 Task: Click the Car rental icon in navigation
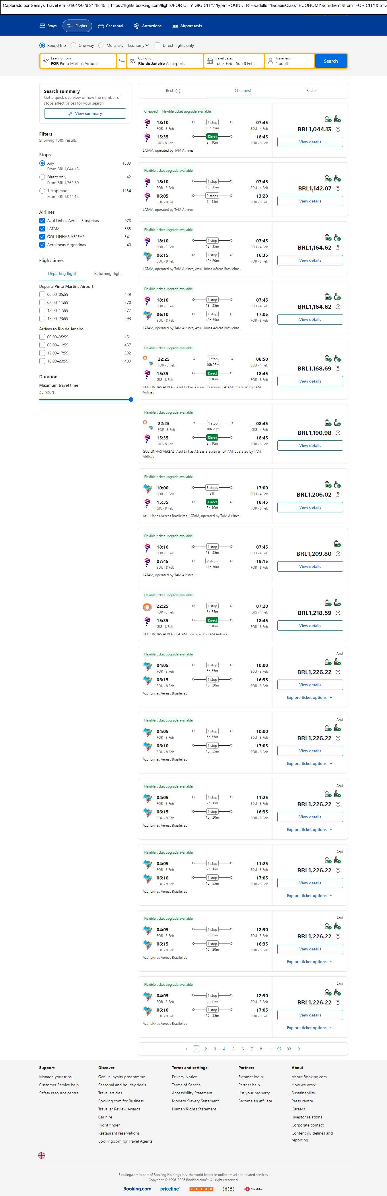click(101, 26)
